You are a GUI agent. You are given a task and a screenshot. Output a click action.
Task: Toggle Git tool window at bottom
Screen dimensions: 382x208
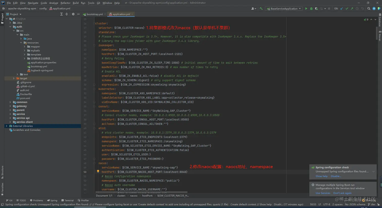(x=9, y=200)
